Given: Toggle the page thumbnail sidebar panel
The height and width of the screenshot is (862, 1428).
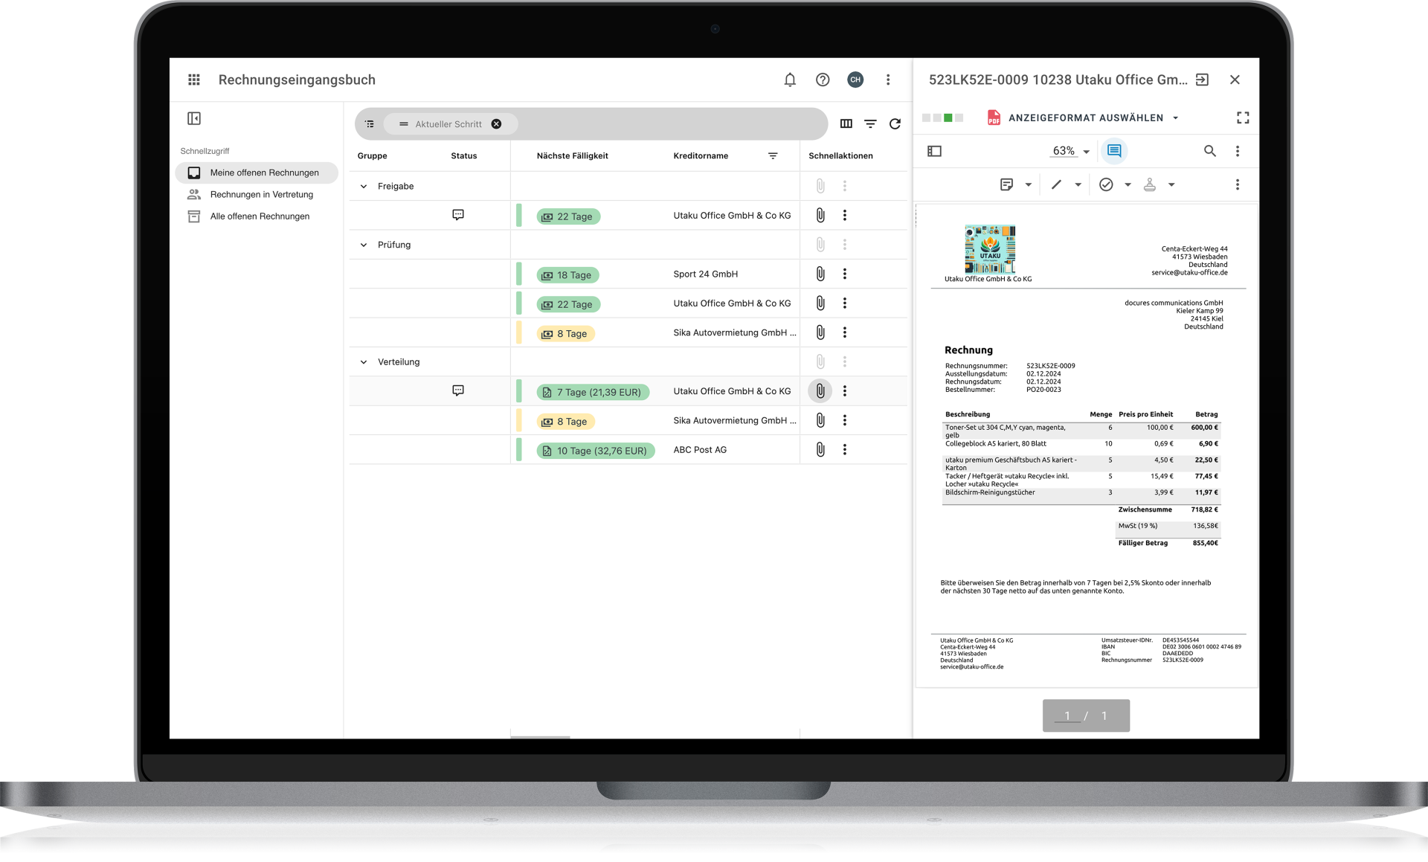Looking at the screenshot, I should (935, 151).
